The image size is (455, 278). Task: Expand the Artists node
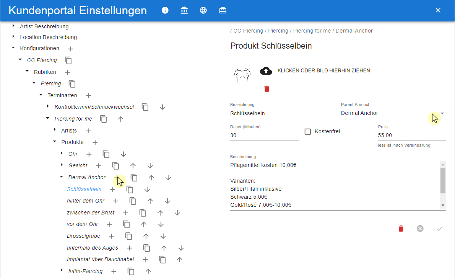tap(55, 129)
